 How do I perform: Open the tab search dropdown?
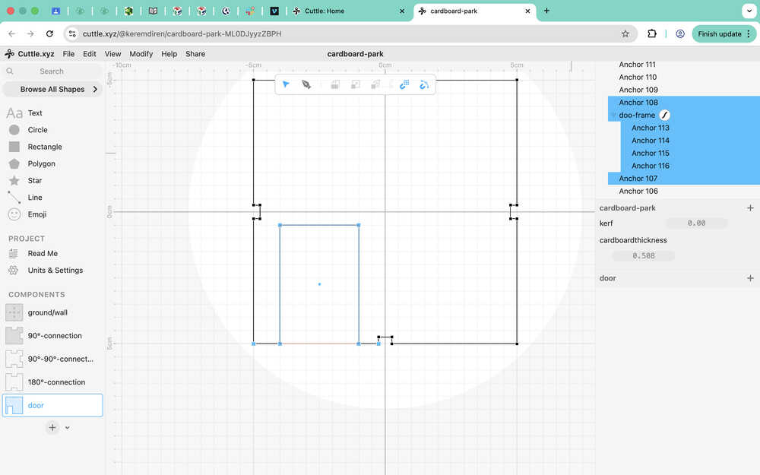(x=749, y=11)
